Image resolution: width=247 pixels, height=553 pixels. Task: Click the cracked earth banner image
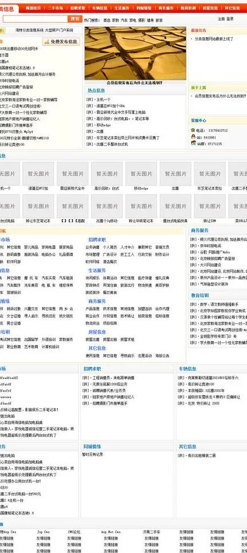tap(135, 53)
